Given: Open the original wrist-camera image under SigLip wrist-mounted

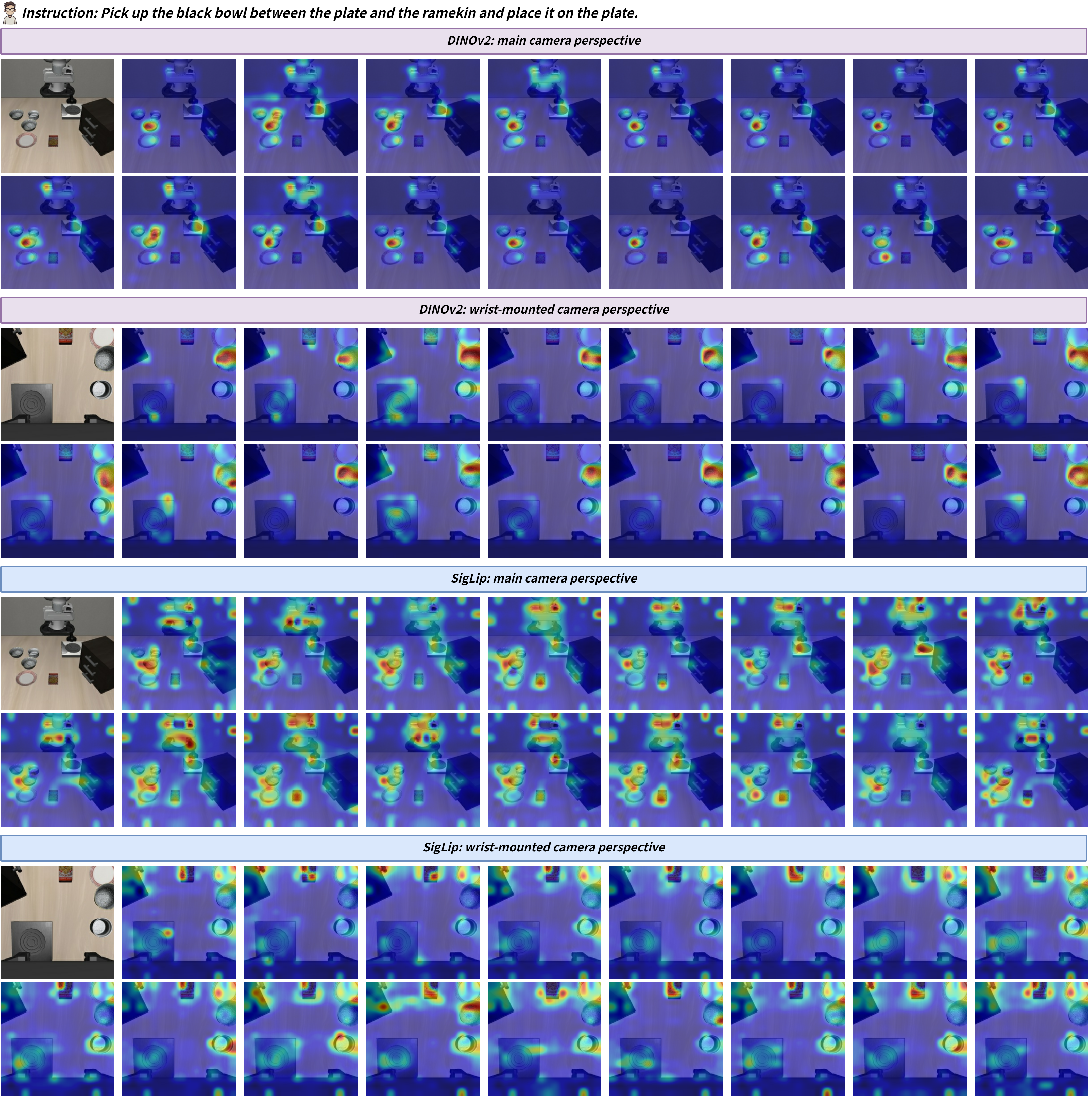Looking at the screenshot, I should click(x=57, y=922).
